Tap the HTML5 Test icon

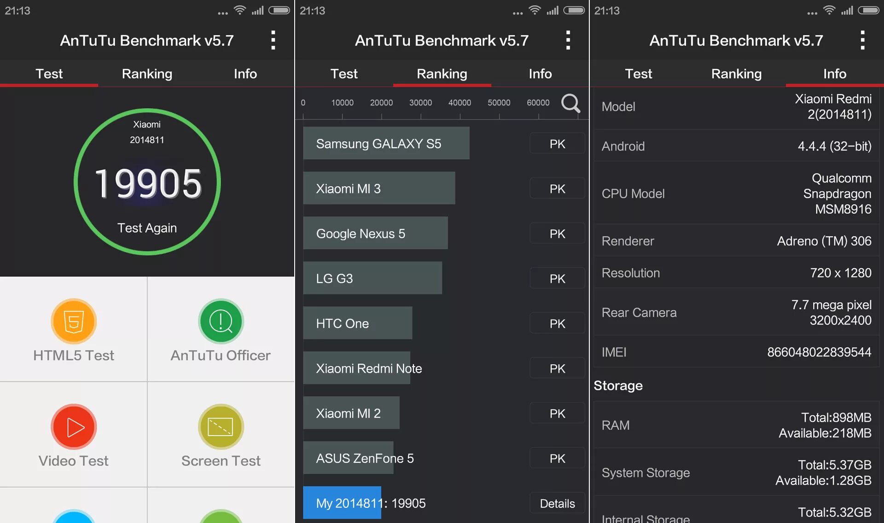click(74, 322)
